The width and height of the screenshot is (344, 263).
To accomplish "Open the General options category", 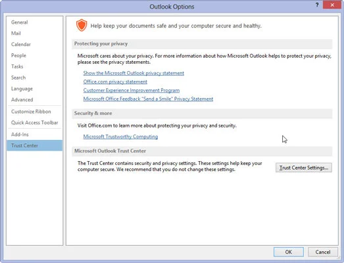I will click(20, 22).
